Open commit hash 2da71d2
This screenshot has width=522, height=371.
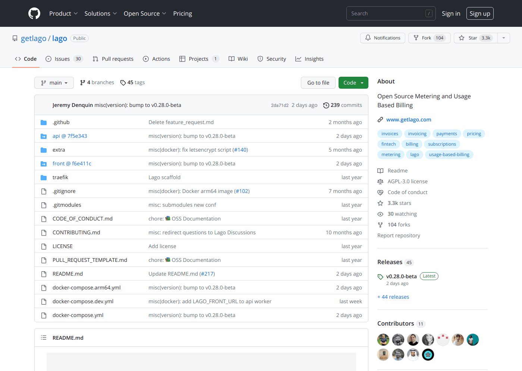click(x=280, y=105)
